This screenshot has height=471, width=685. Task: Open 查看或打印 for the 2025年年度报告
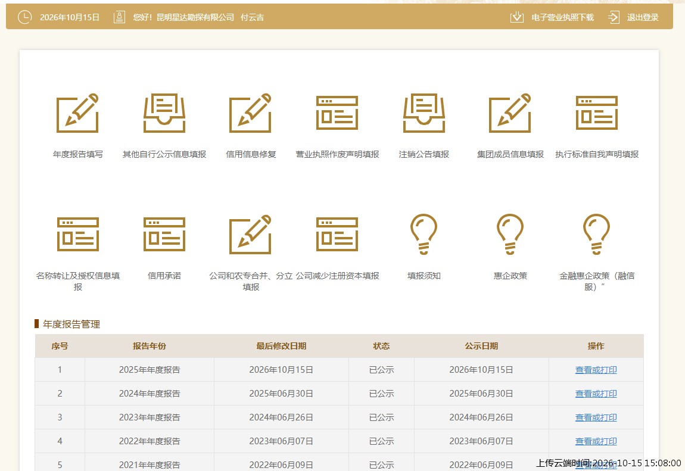tap(596, 370)
